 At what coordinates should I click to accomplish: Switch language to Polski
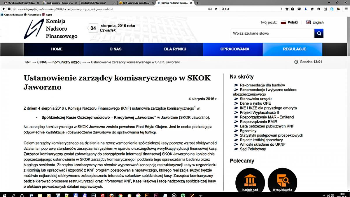point(289,22)
